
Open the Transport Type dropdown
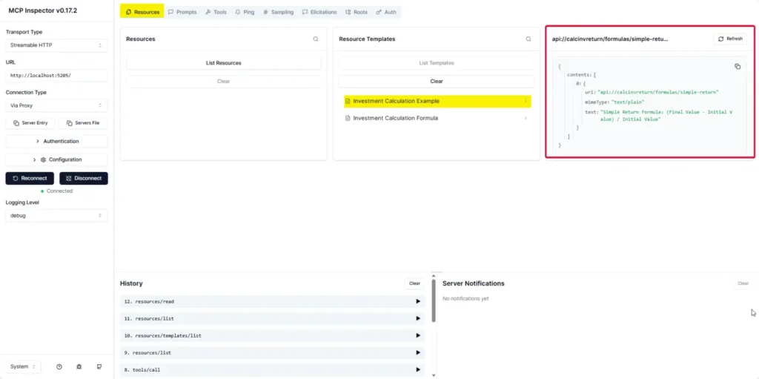(x=56, y=46)
